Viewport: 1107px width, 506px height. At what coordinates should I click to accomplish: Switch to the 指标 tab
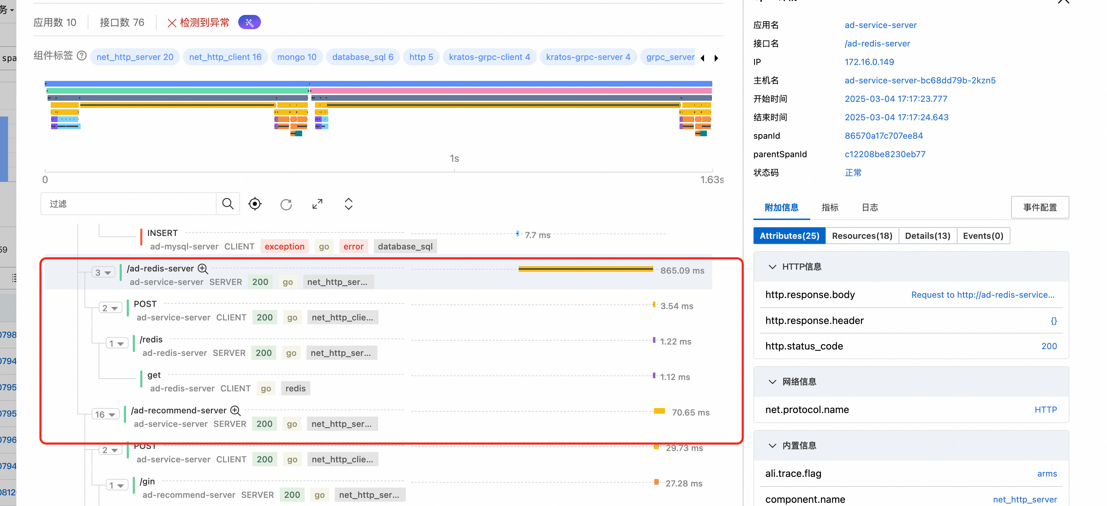[830, 208]
